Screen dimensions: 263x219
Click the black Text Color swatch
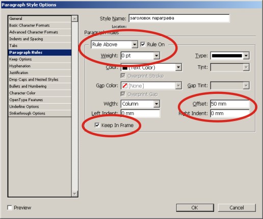(x=125, y=68)
